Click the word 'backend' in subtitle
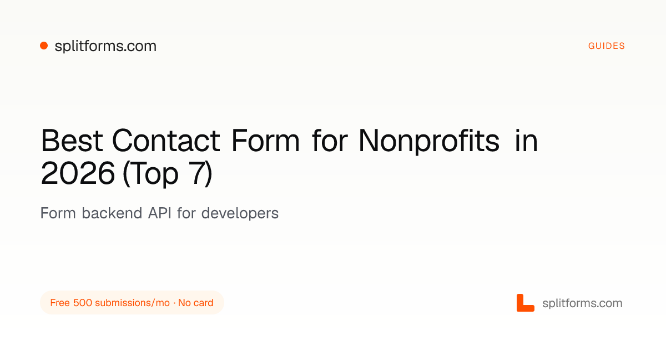 tap(112, 213)
